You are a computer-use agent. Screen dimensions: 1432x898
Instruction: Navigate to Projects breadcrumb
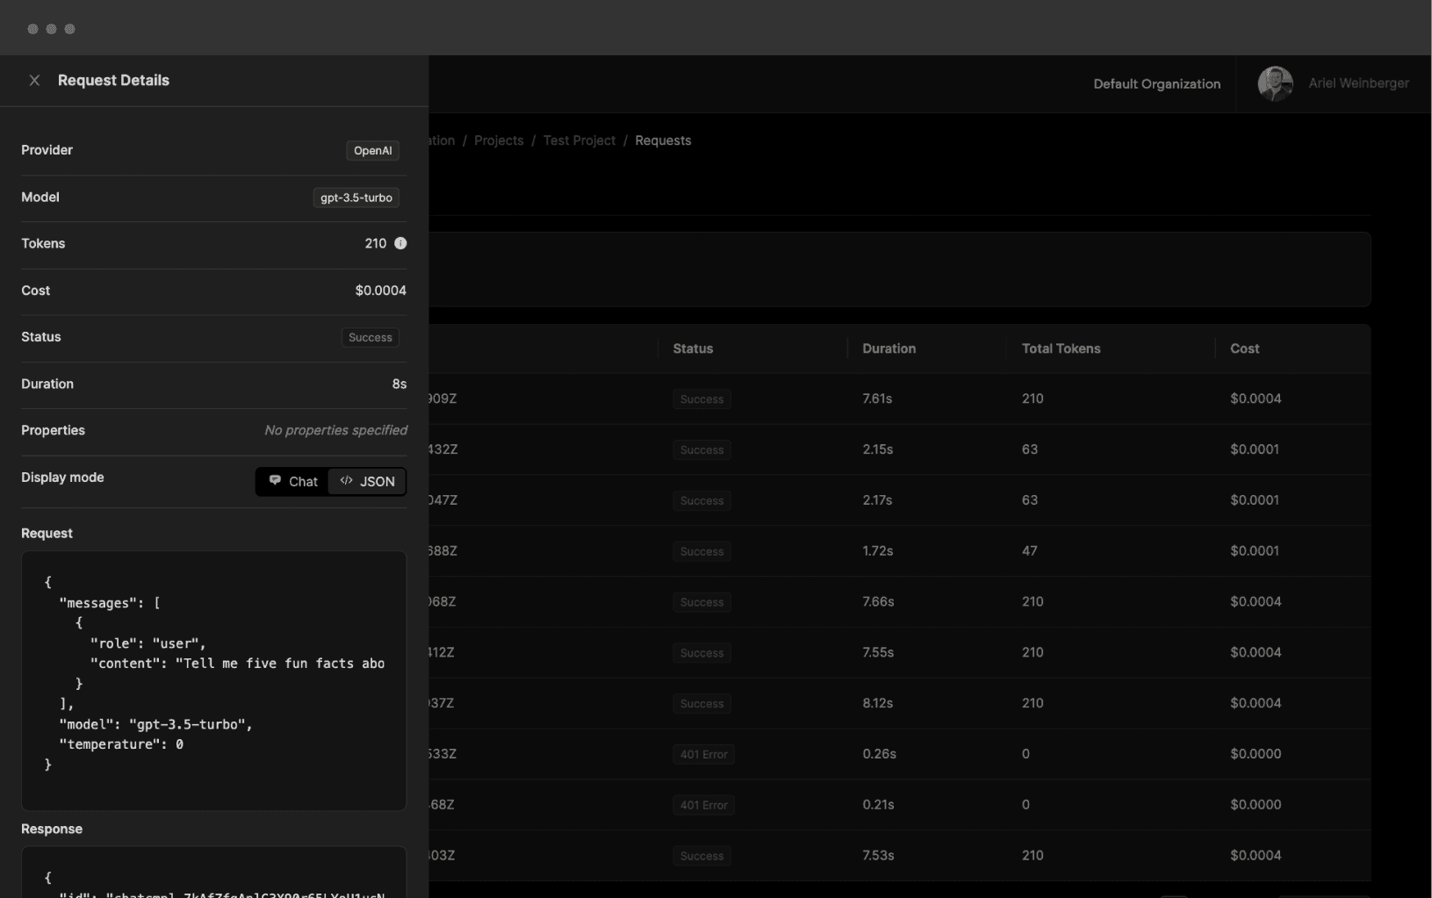pos(499,140)
